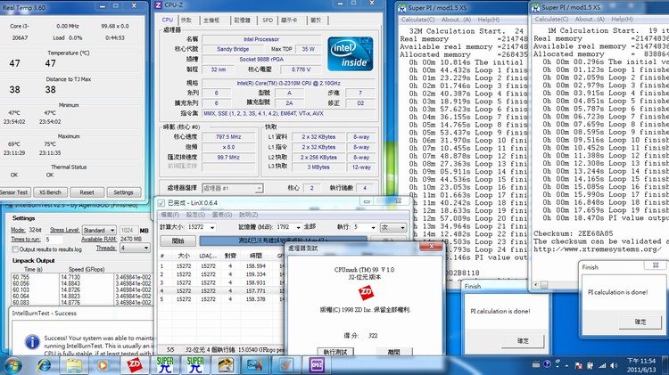The width and height of the screenshot is (669, 375).
Task: Click 執行測試 button in CPUmark dialog
Action: point(335,352)
